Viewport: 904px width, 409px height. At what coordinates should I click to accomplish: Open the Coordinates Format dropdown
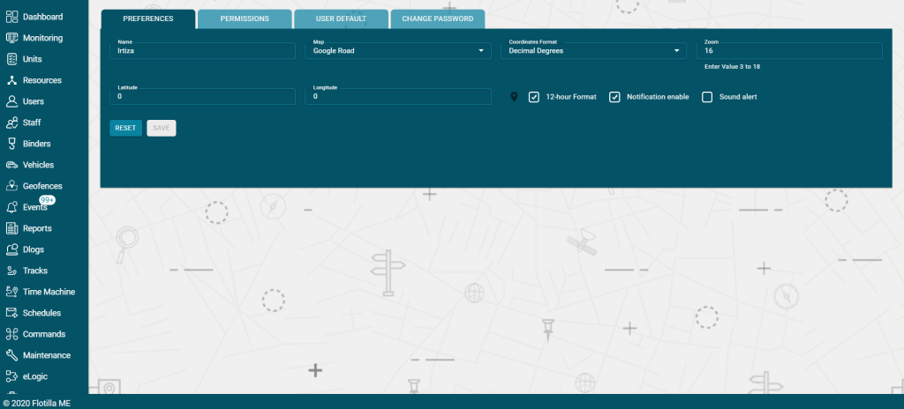pos(594,51)
